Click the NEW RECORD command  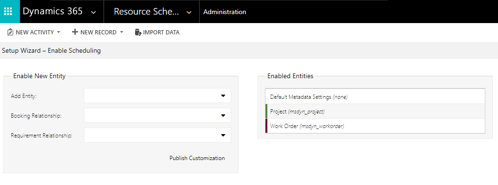click(x=98, y=32)
